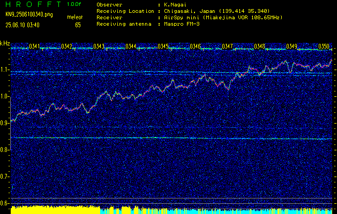Select antenna name Maspro FM-3
This screenshot has height=214, width=337.
[182, 24]
